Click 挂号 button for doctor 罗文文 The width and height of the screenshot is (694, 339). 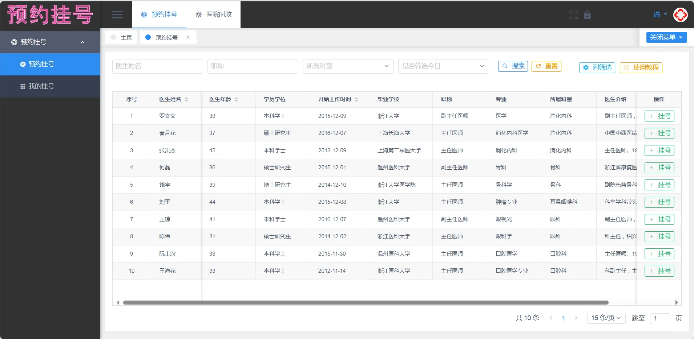[659, 116]
